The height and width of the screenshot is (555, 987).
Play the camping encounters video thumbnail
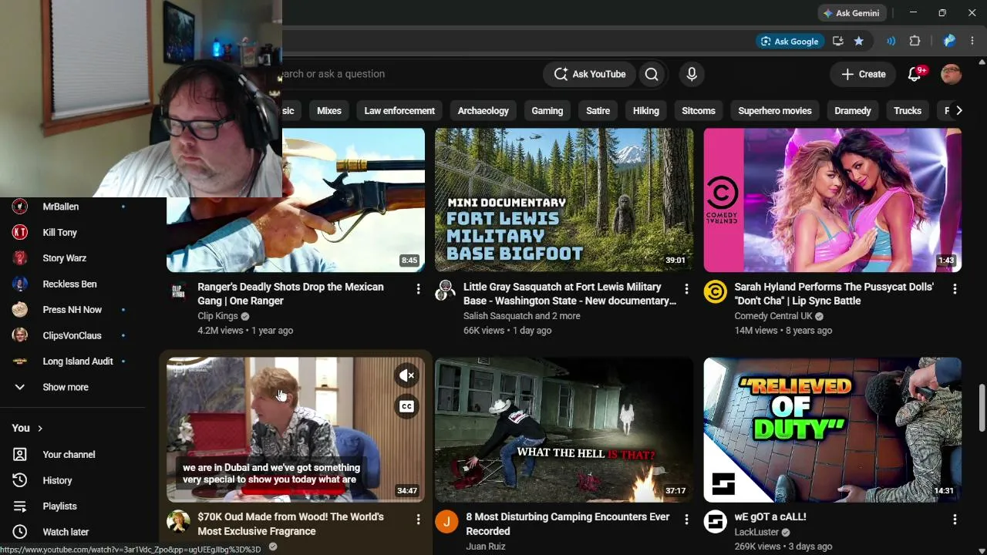coord(564,429)
